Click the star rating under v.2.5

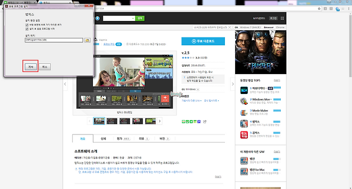[x=188, y=57]
